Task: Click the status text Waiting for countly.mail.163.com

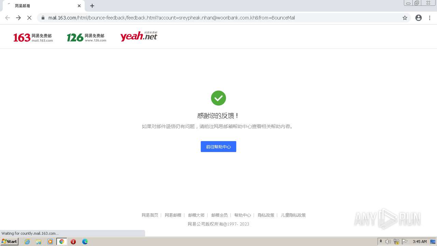Action: click(x=30, y=233)
